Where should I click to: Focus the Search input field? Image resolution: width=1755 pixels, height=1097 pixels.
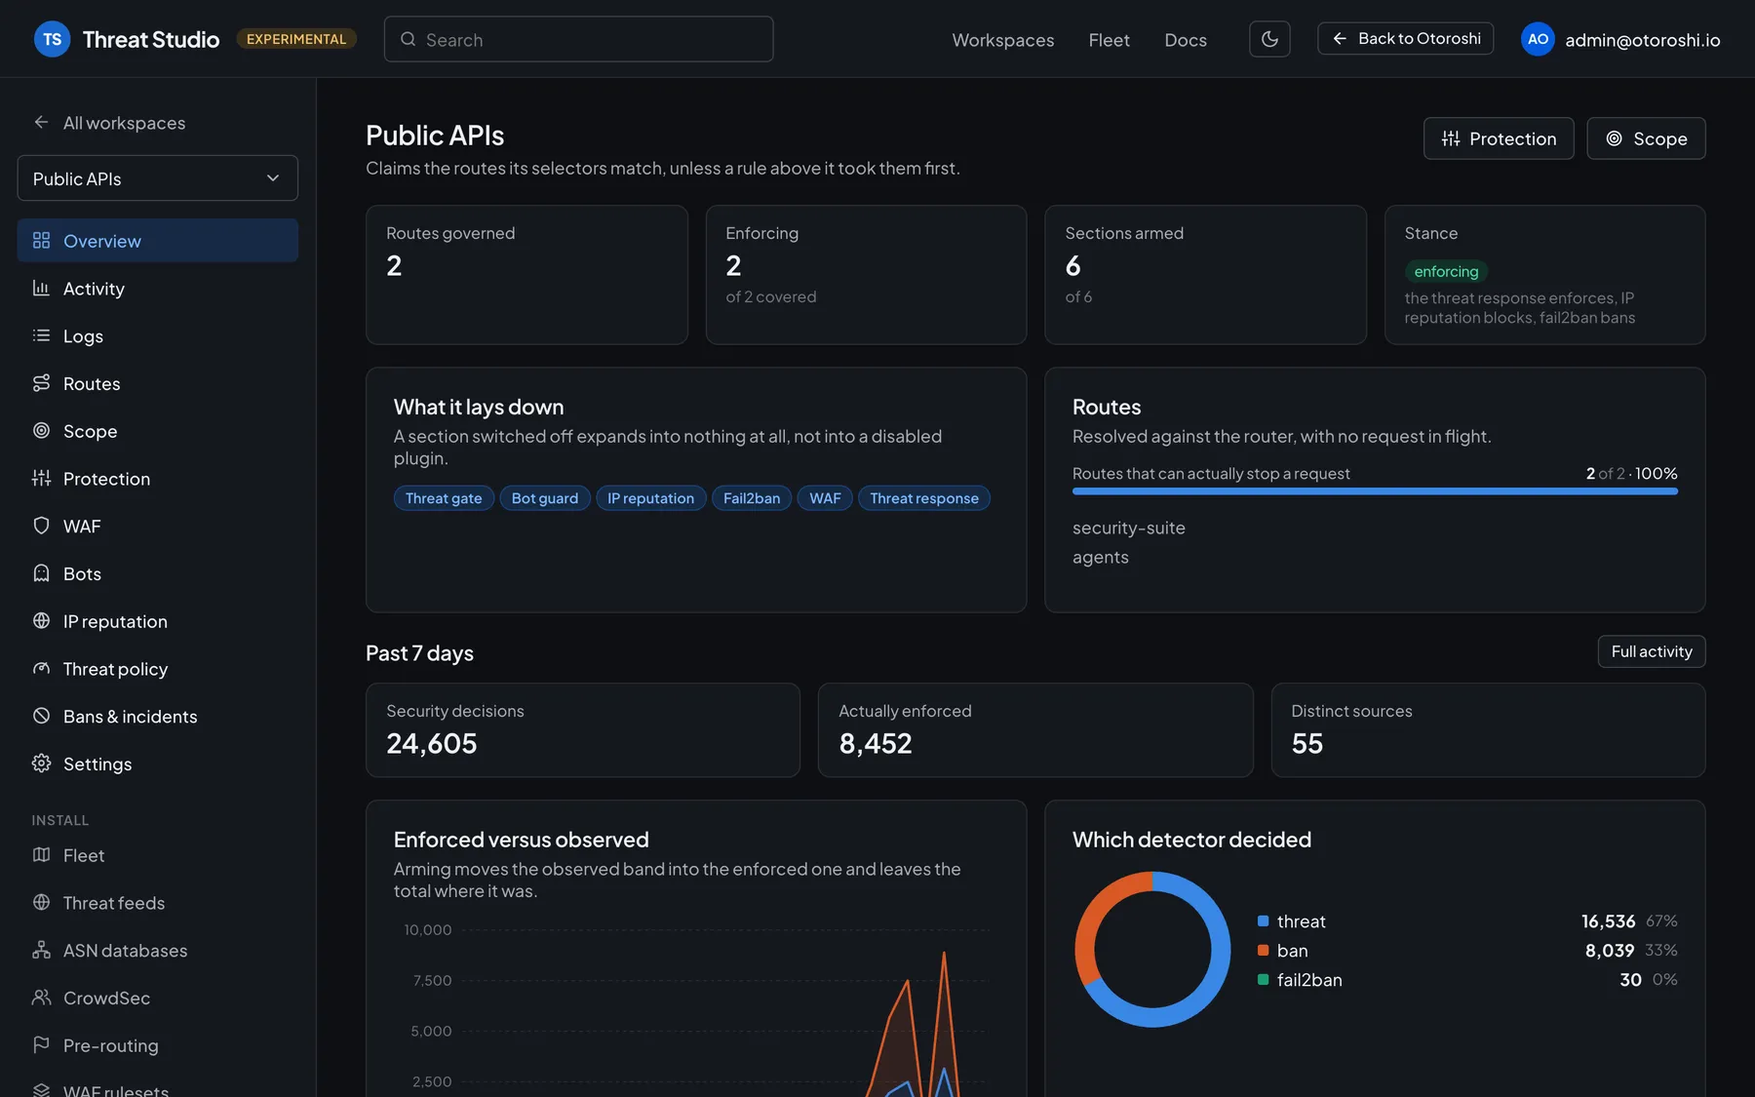tap(579, 39)
